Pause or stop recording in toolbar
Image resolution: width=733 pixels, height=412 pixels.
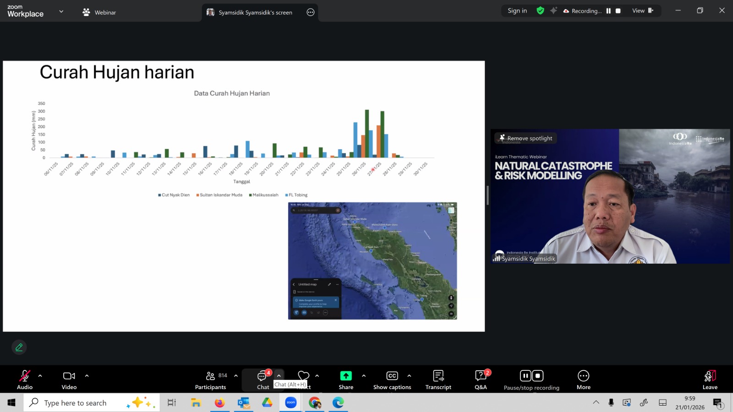click(531, 376)
